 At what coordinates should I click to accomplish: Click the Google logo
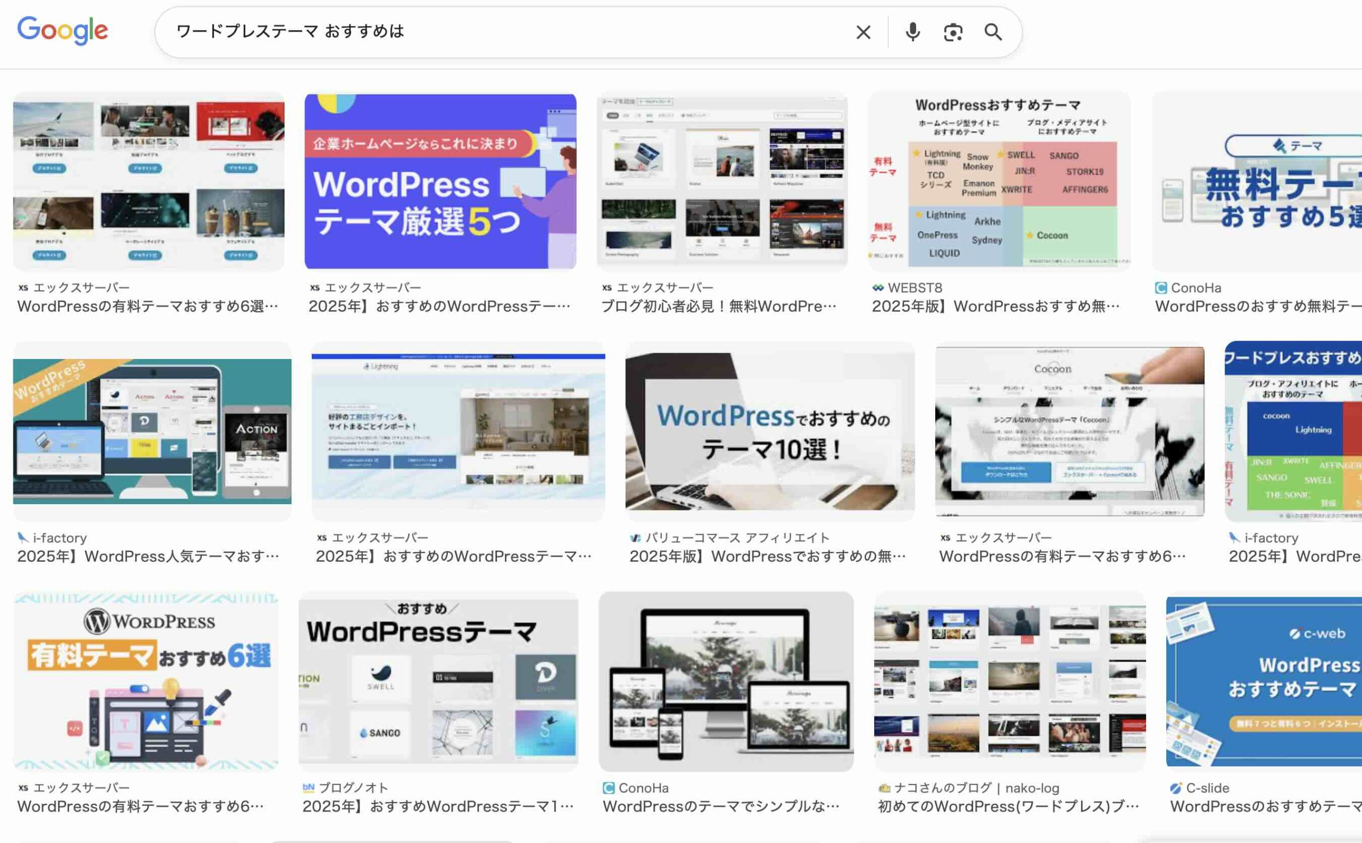tap(62, 31)
